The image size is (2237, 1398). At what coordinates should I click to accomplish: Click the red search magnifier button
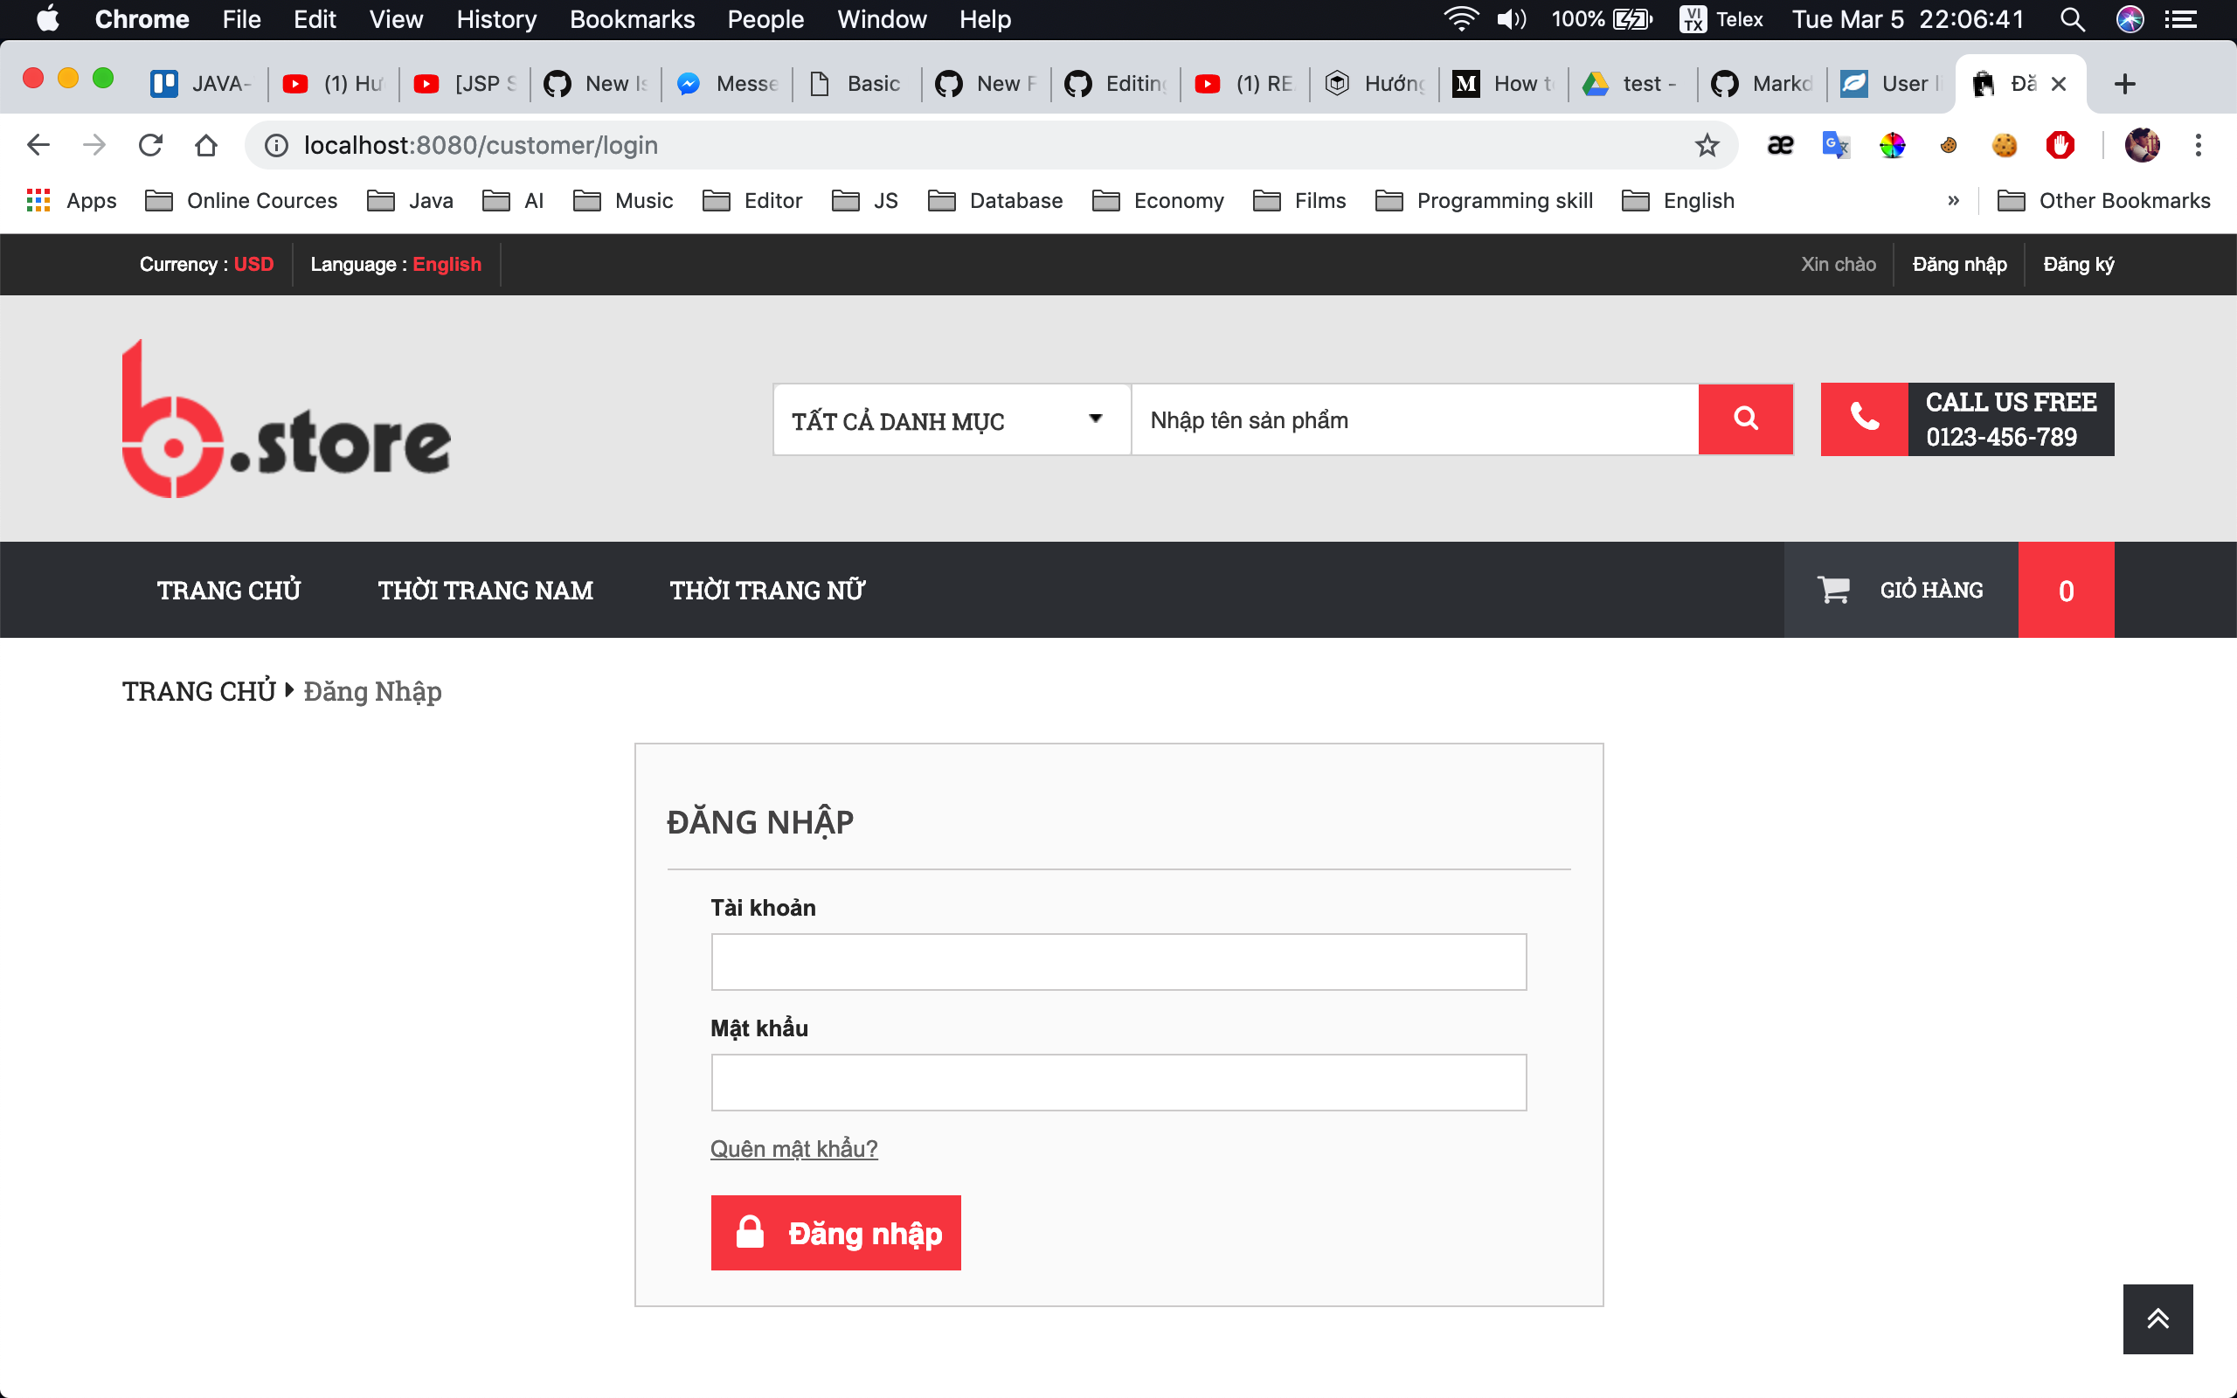[x=1745, y=419]
